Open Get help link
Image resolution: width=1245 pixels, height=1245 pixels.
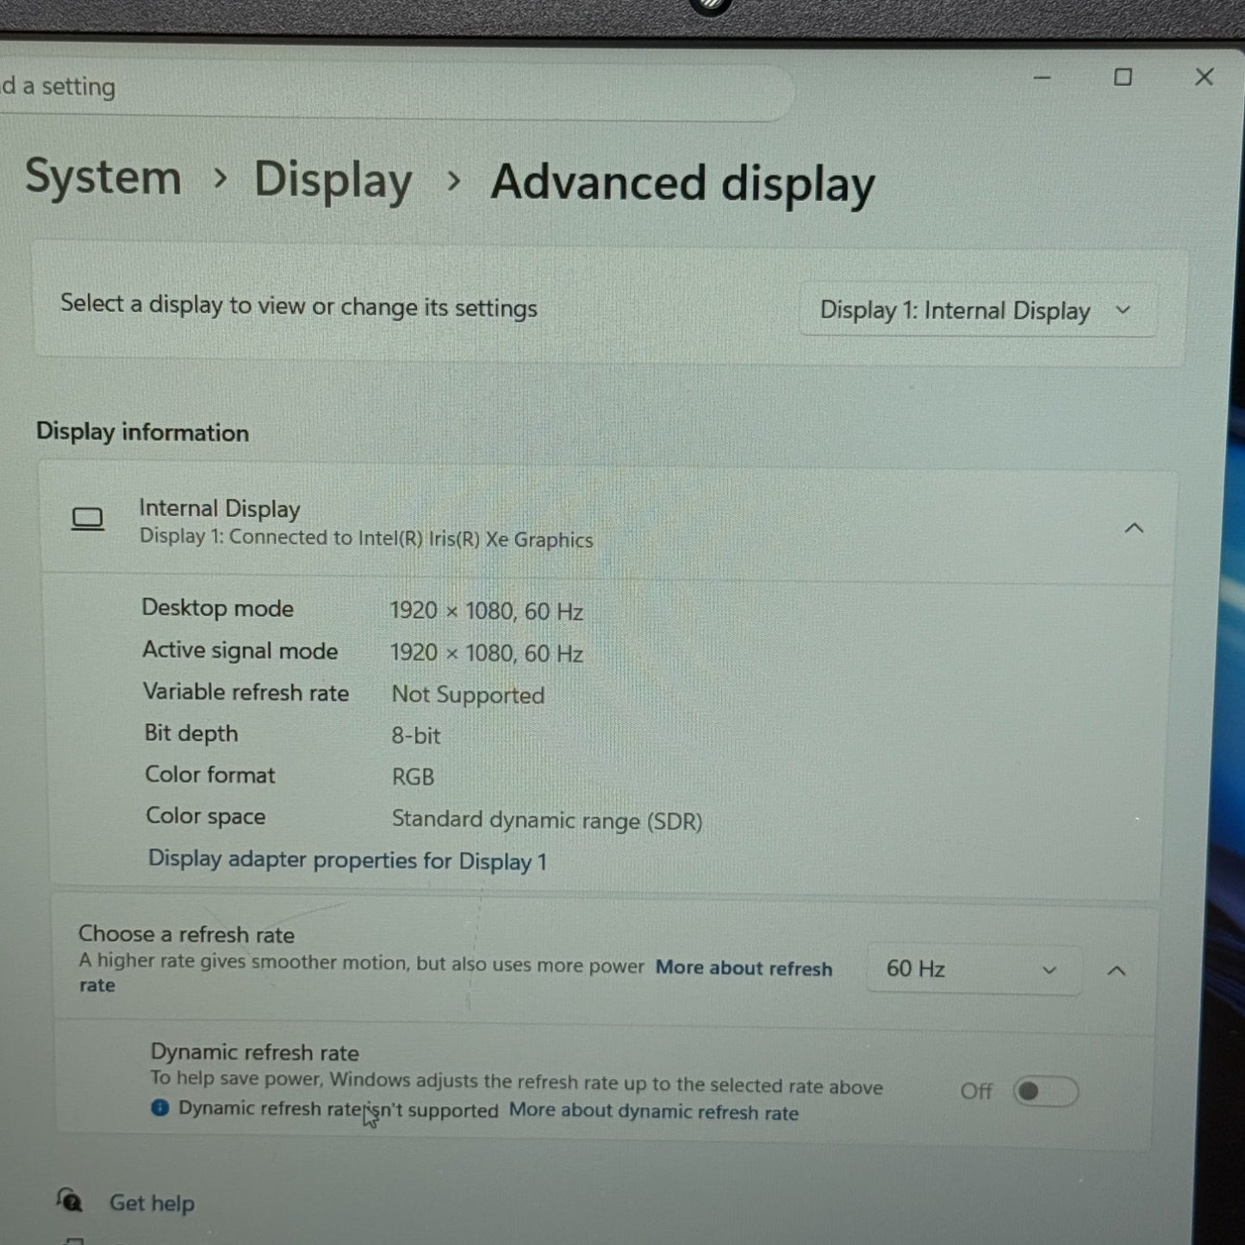click(152, 1203)
